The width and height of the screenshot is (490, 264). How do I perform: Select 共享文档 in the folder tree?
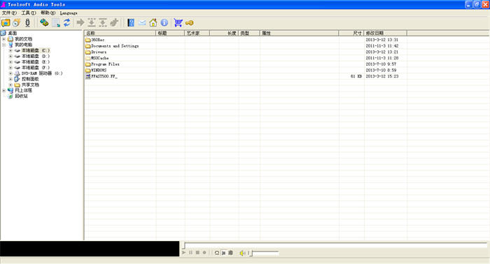click(30, 85)
